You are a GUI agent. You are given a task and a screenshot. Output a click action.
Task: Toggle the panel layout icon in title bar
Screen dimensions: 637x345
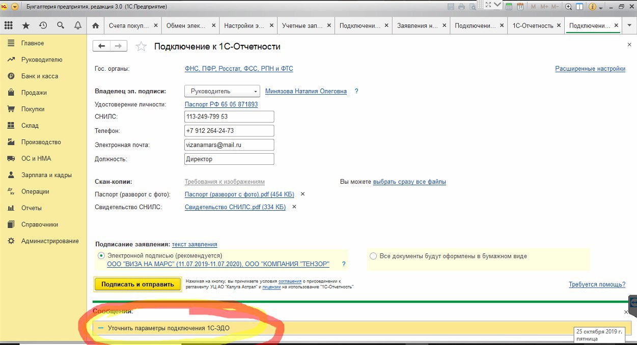580,7
